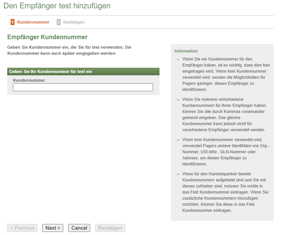
Task: Click the page title Den Empfänger test hinzufügen
Action: (x=57, y=6)
